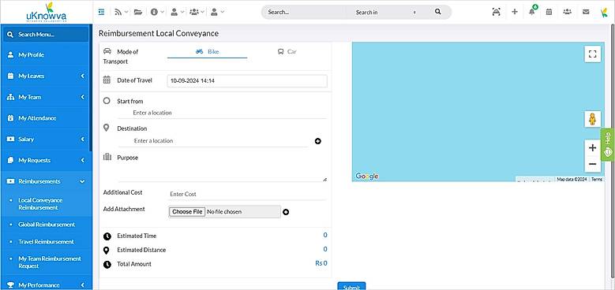Select Car as mode of transport
The width and height of the screenshot is (615, 290).
click(x=287, y=52)
